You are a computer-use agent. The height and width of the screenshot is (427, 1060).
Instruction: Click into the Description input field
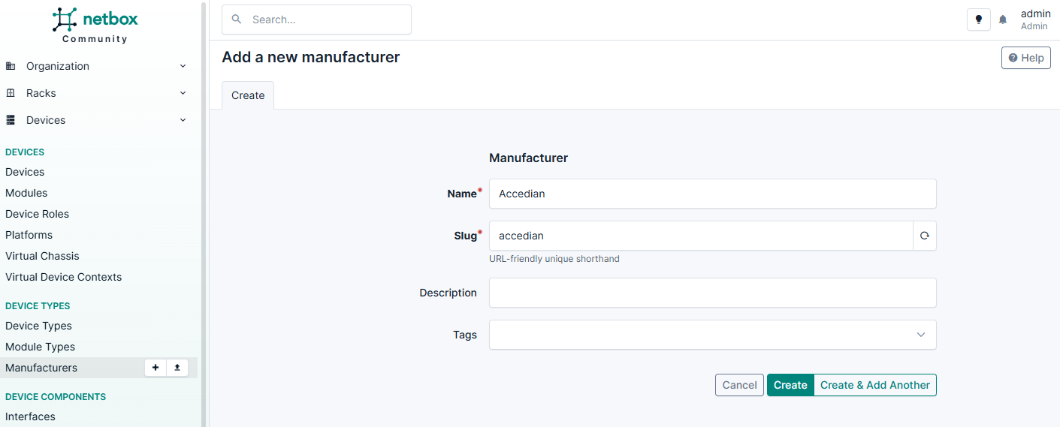[712, 293]
